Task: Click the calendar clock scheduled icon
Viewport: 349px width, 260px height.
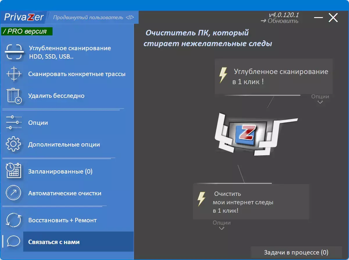Action: click(14, 171)
